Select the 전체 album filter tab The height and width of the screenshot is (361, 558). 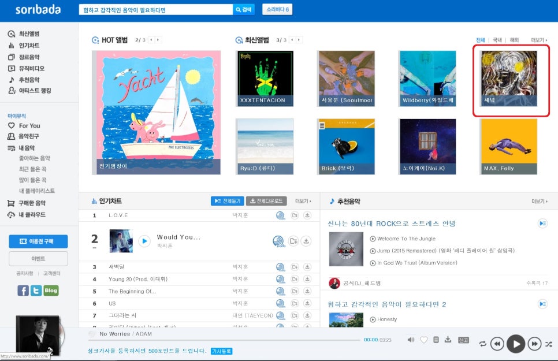point(481,40)
